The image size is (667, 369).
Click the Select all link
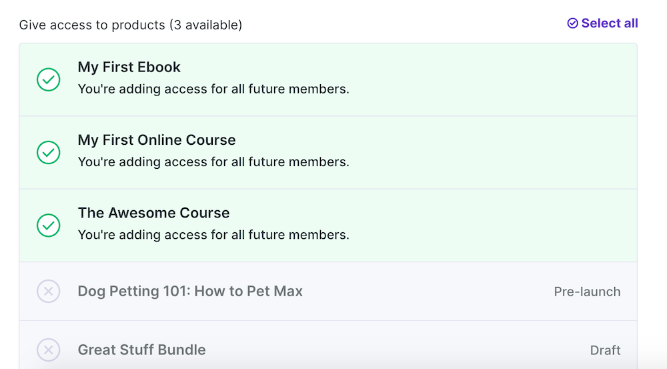click(x=609, y=23)
